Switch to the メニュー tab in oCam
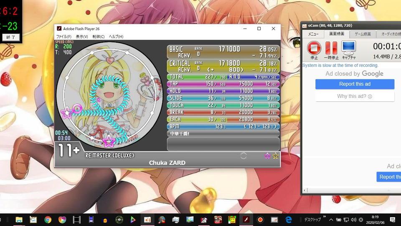The height and width of the screenshot is (226, 401). point(313,34)
